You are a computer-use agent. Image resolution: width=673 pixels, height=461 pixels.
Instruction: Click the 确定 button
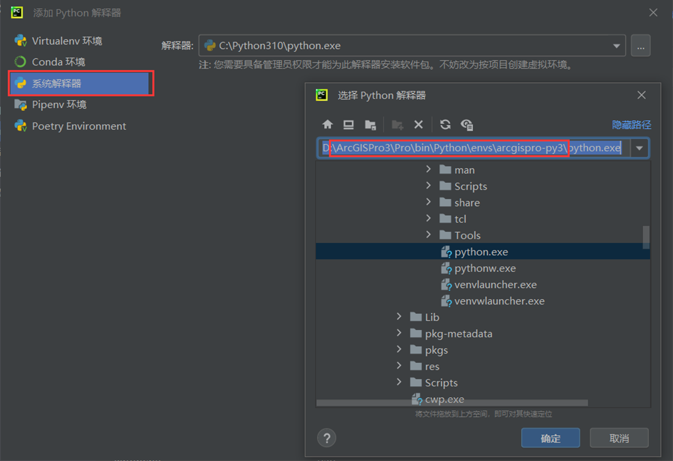click(550, 437)
